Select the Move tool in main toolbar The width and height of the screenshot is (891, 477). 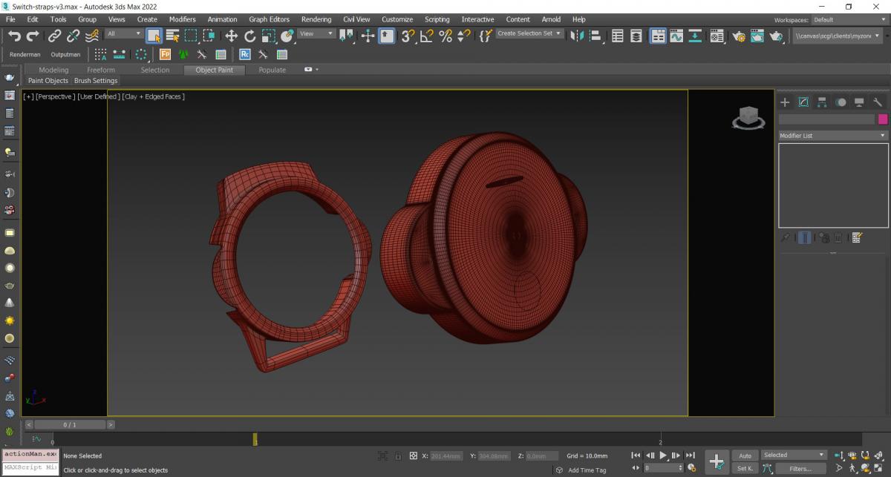coord(231,36)
